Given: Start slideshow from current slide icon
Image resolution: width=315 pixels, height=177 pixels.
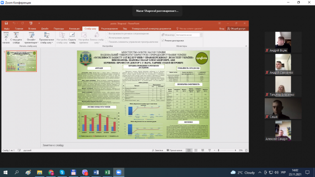Looking at the screenshot, I should 16,35.
